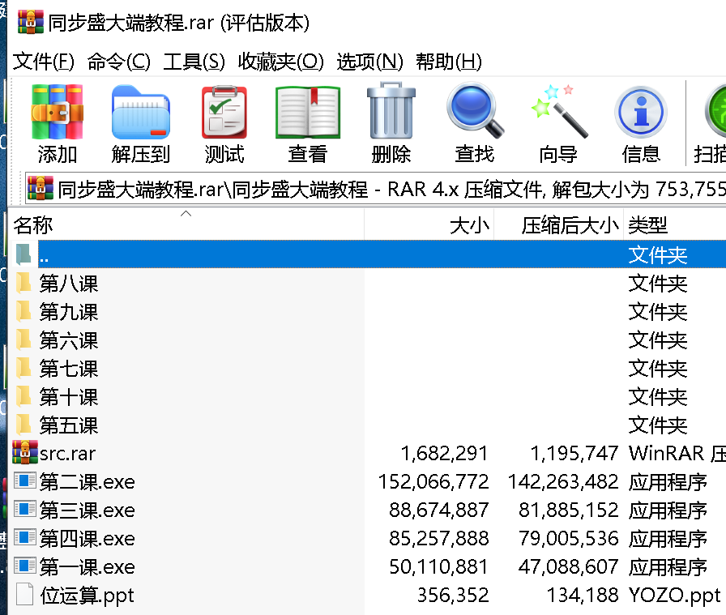This screenshot has height=615, width=726.
Task: Sort by the 压缩后大小 column header
Action: (559, 225)
